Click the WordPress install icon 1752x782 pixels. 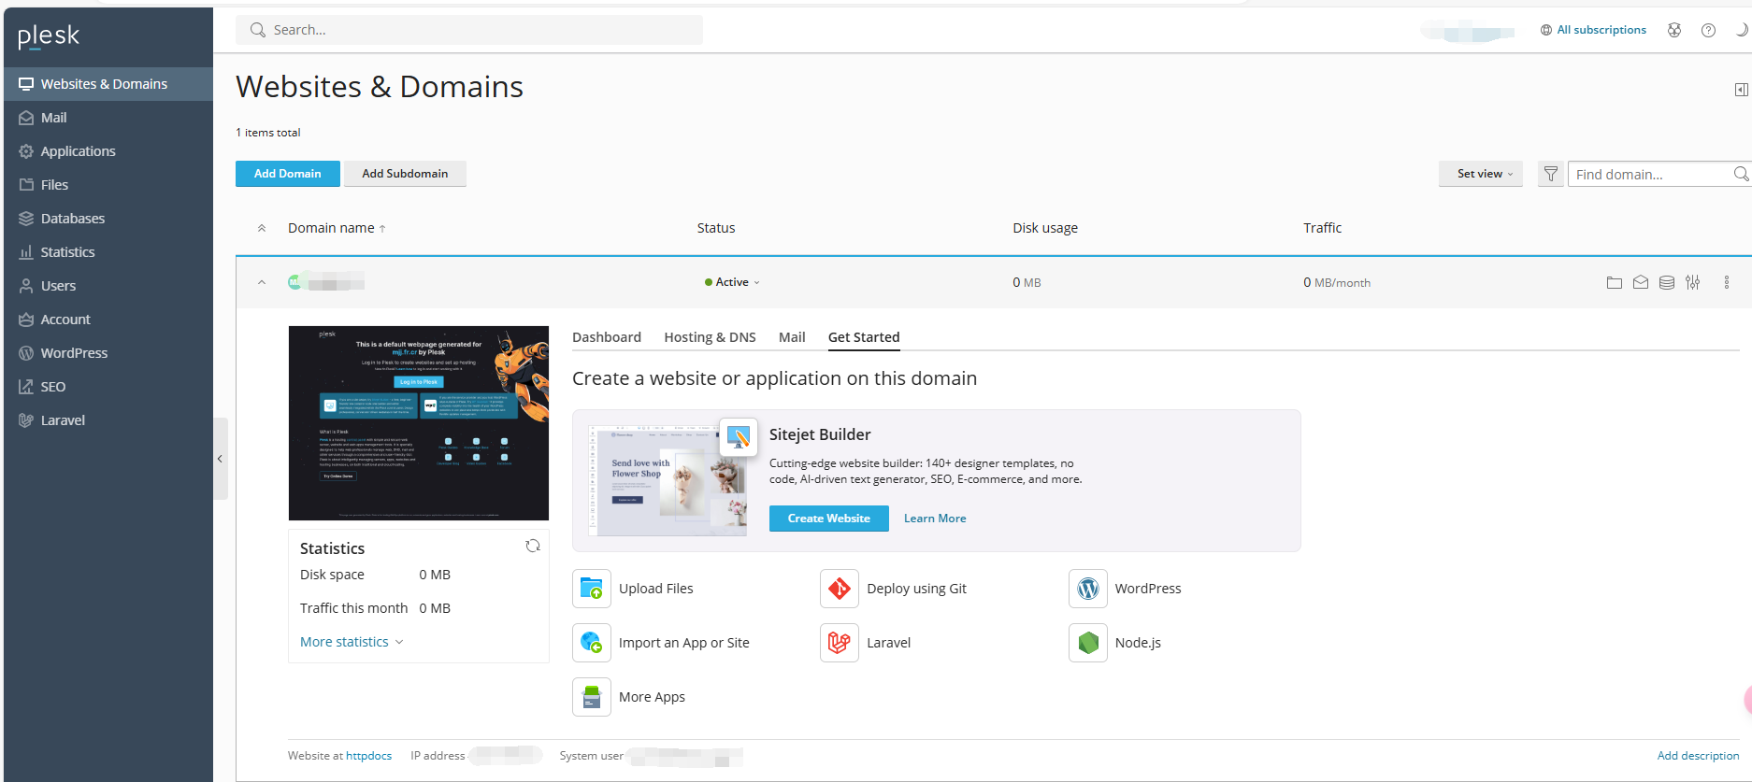1087,589
